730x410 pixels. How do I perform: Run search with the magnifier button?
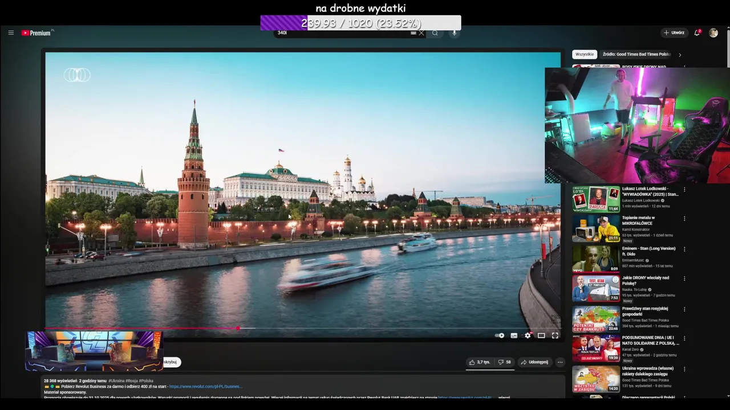(435, 33)
